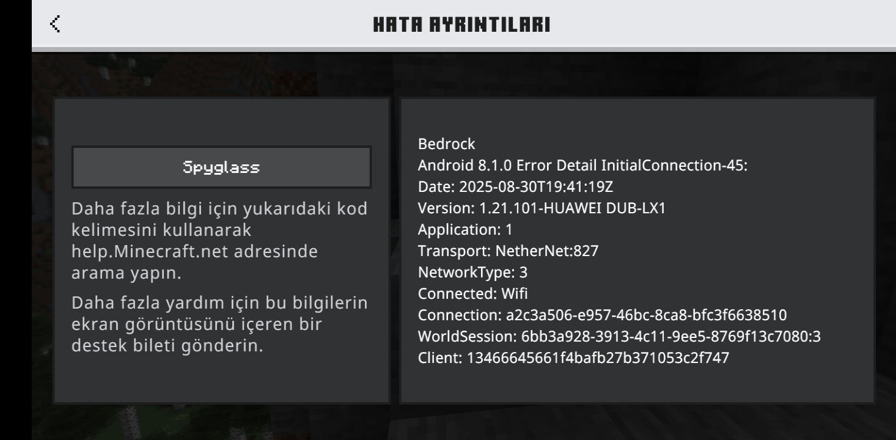The height and width of the screenshot is (440, 896).
Task: Click the 'Connected: Wifi' line
Action: 472,294
